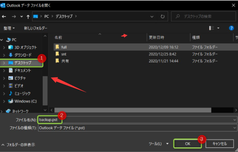
Task: Go up one folder level
Action: pos(28,17)
